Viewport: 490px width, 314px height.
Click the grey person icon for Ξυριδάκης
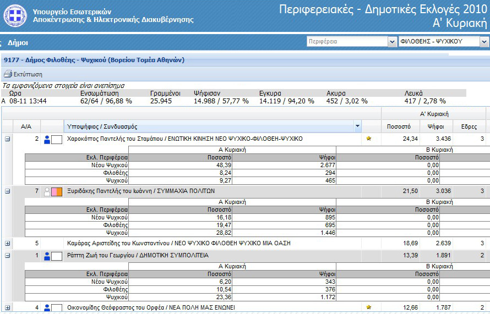coord(47,191)
